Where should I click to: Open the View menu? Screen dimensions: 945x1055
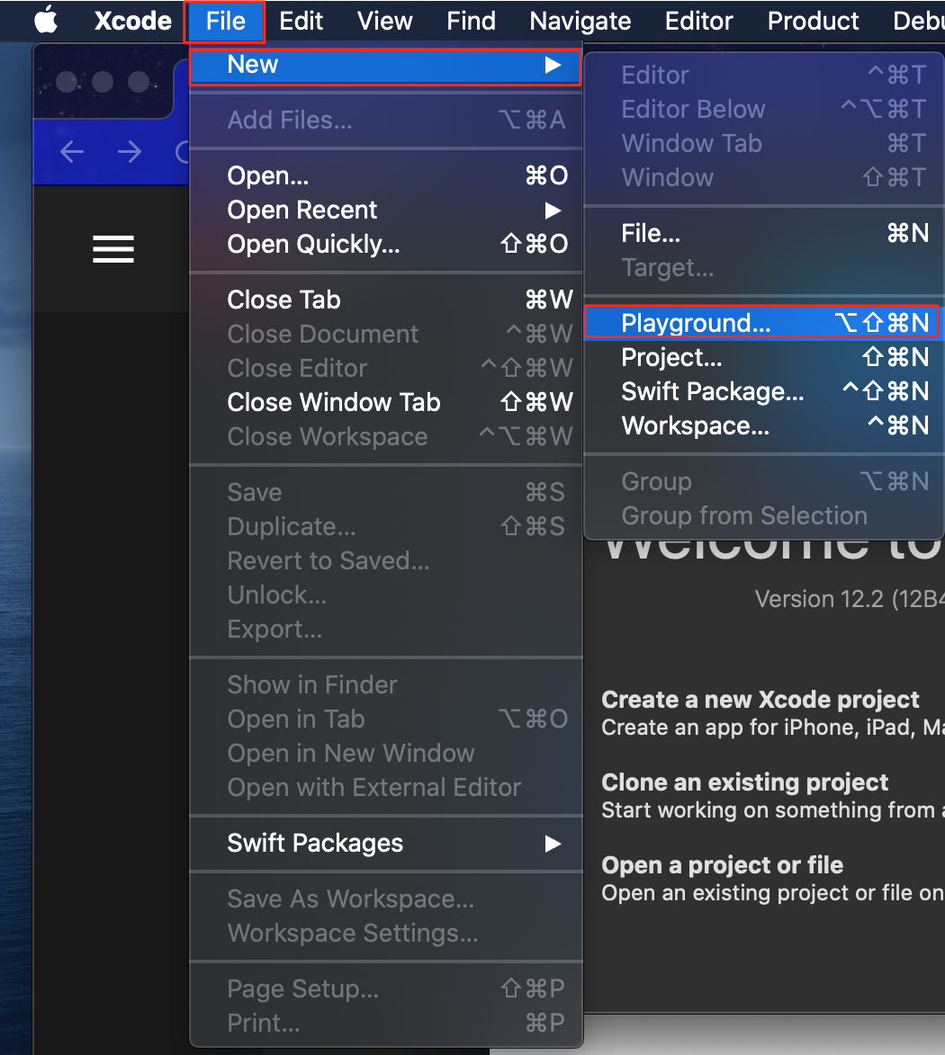pyautogui.click(x=384, y=21)
